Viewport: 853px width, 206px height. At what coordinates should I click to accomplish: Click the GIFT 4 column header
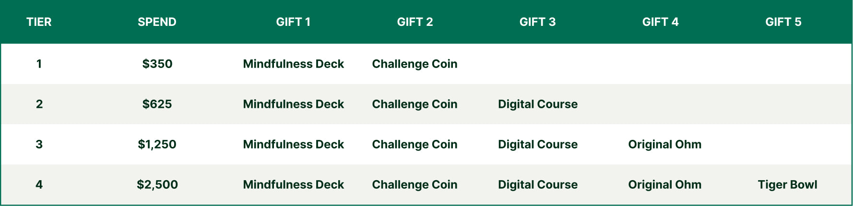660,22
